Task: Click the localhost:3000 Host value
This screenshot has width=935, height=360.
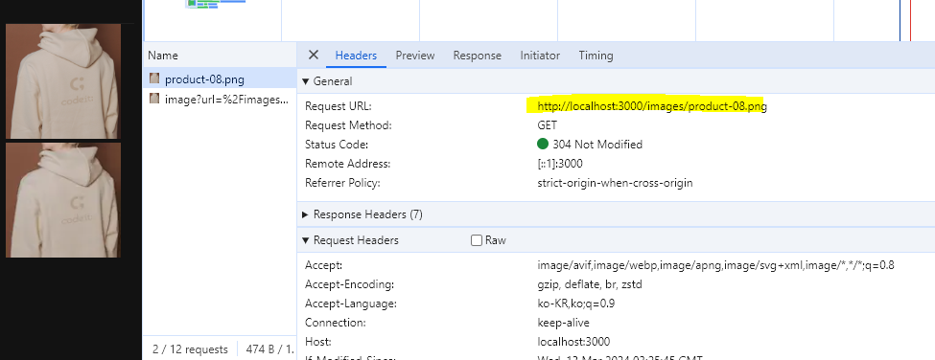Action: tap(573, 342)
